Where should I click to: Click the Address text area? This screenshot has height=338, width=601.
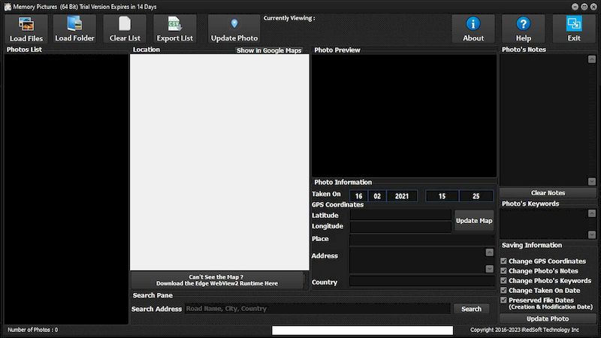(x=418, y=260)
